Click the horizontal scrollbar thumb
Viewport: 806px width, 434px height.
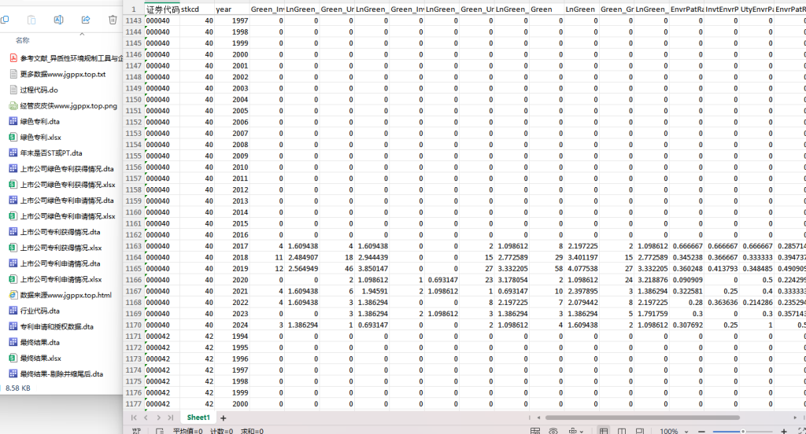(x=642, y=417)
